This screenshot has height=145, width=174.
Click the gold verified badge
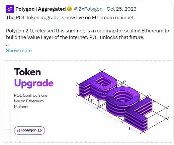70,9
